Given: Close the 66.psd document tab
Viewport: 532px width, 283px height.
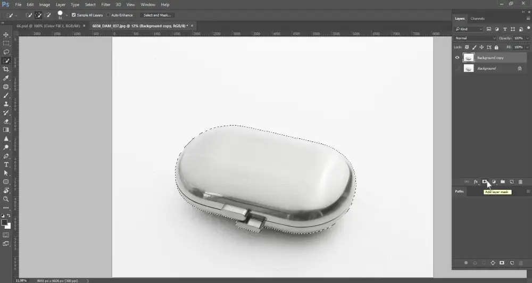Looking at the screenshot, I should 84,26.
